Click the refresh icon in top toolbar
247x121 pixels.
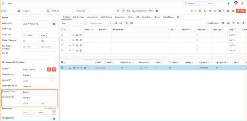215,11
